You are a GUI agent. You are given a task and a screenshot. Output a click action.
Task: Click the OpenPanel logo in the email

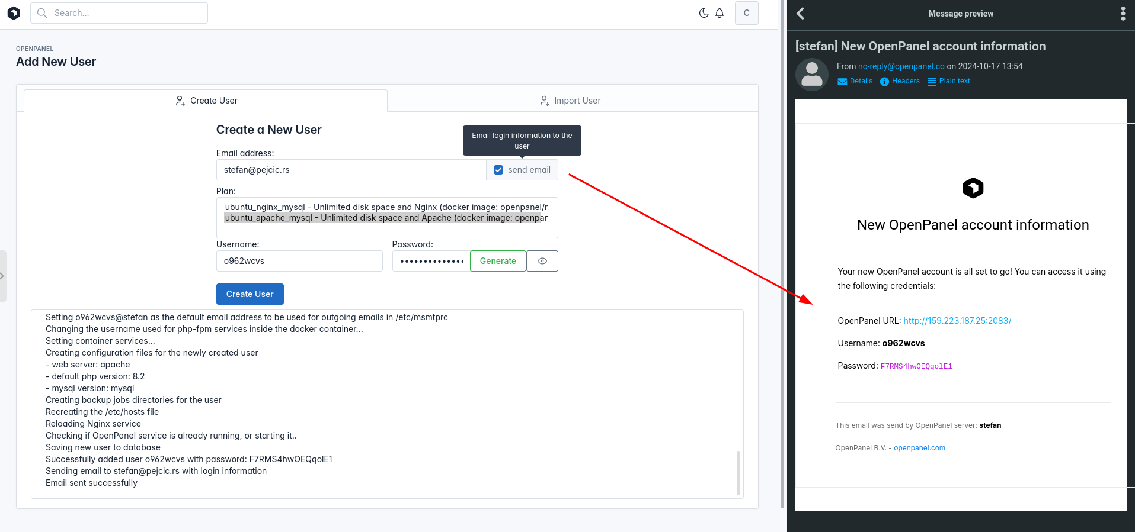[973, 188]
